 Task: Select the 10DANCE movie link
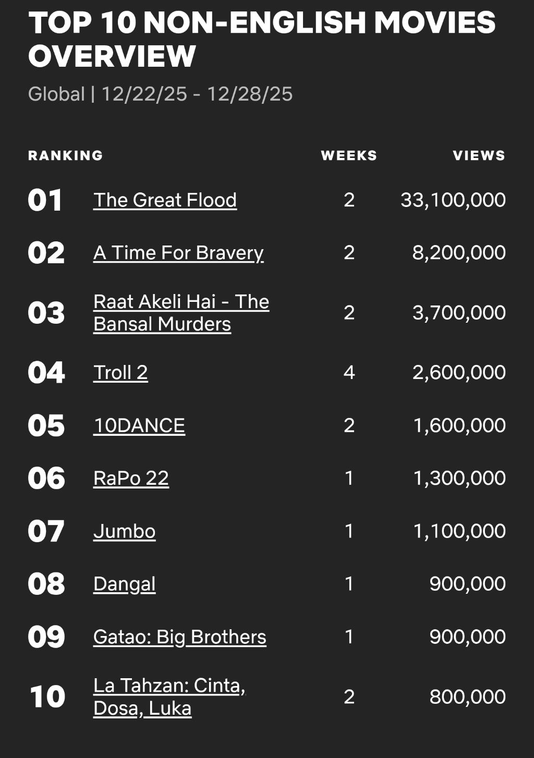coord(139,426)
